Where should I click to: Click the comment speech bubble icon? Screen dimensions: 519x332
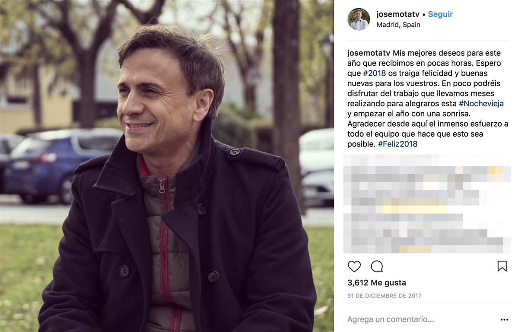coord(377,266)
